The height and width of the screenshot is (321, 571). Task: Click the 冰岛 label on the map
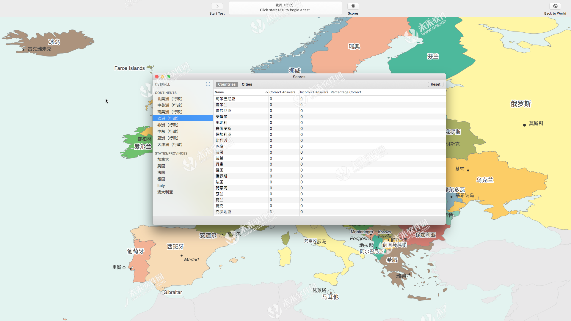click(x=54, y=42)
